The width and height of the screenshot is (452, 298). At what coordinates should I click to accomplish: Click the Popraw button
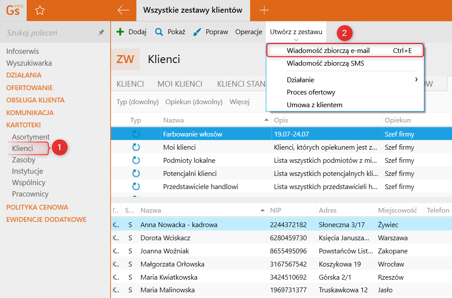pos(210,32)
